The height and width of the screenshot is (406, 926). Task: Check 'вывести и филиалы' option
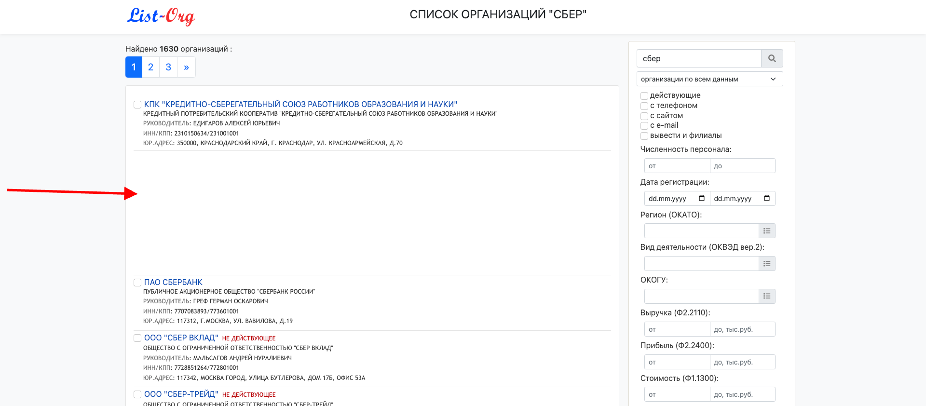coord(644,135)
